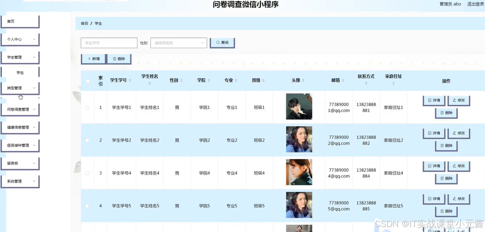
Task: Expand the 类型管理 sidebar menu
Action: point(20,88)
